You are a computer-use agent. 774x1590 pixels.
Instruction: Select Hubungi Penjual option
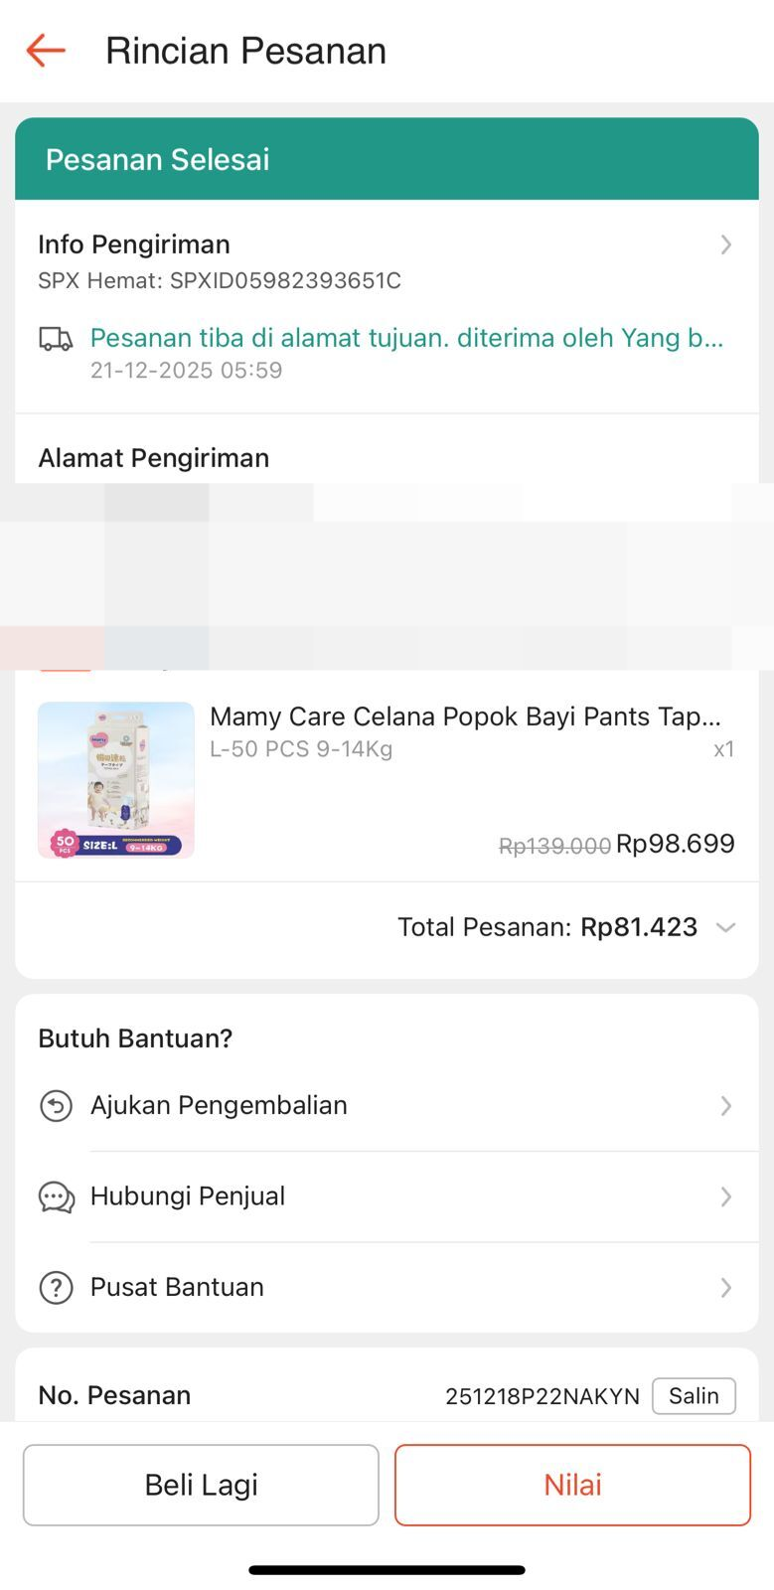click(188, 1196)
